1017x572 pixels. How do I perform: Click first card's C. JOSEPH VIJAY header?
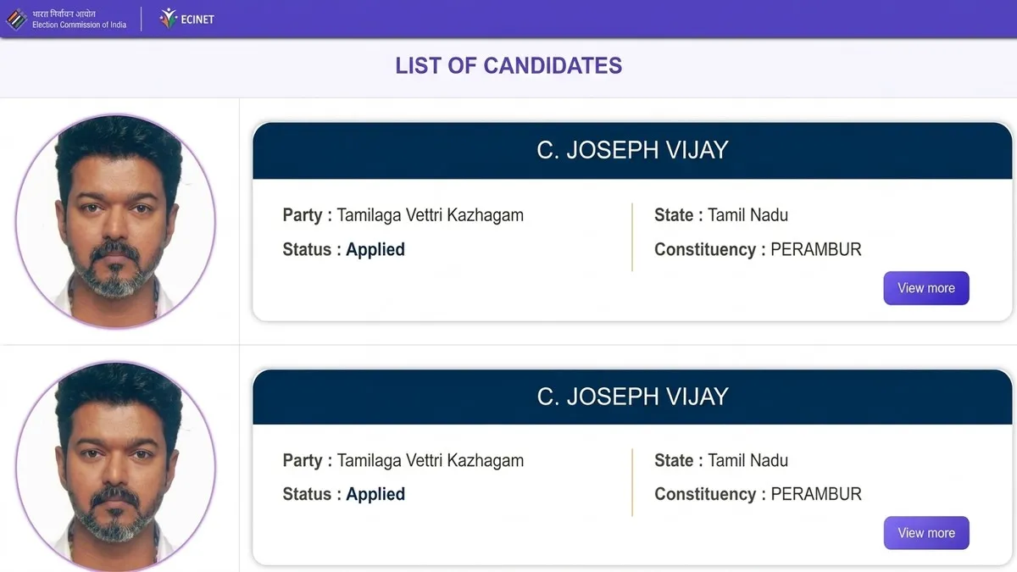click(x=632, y=150)
